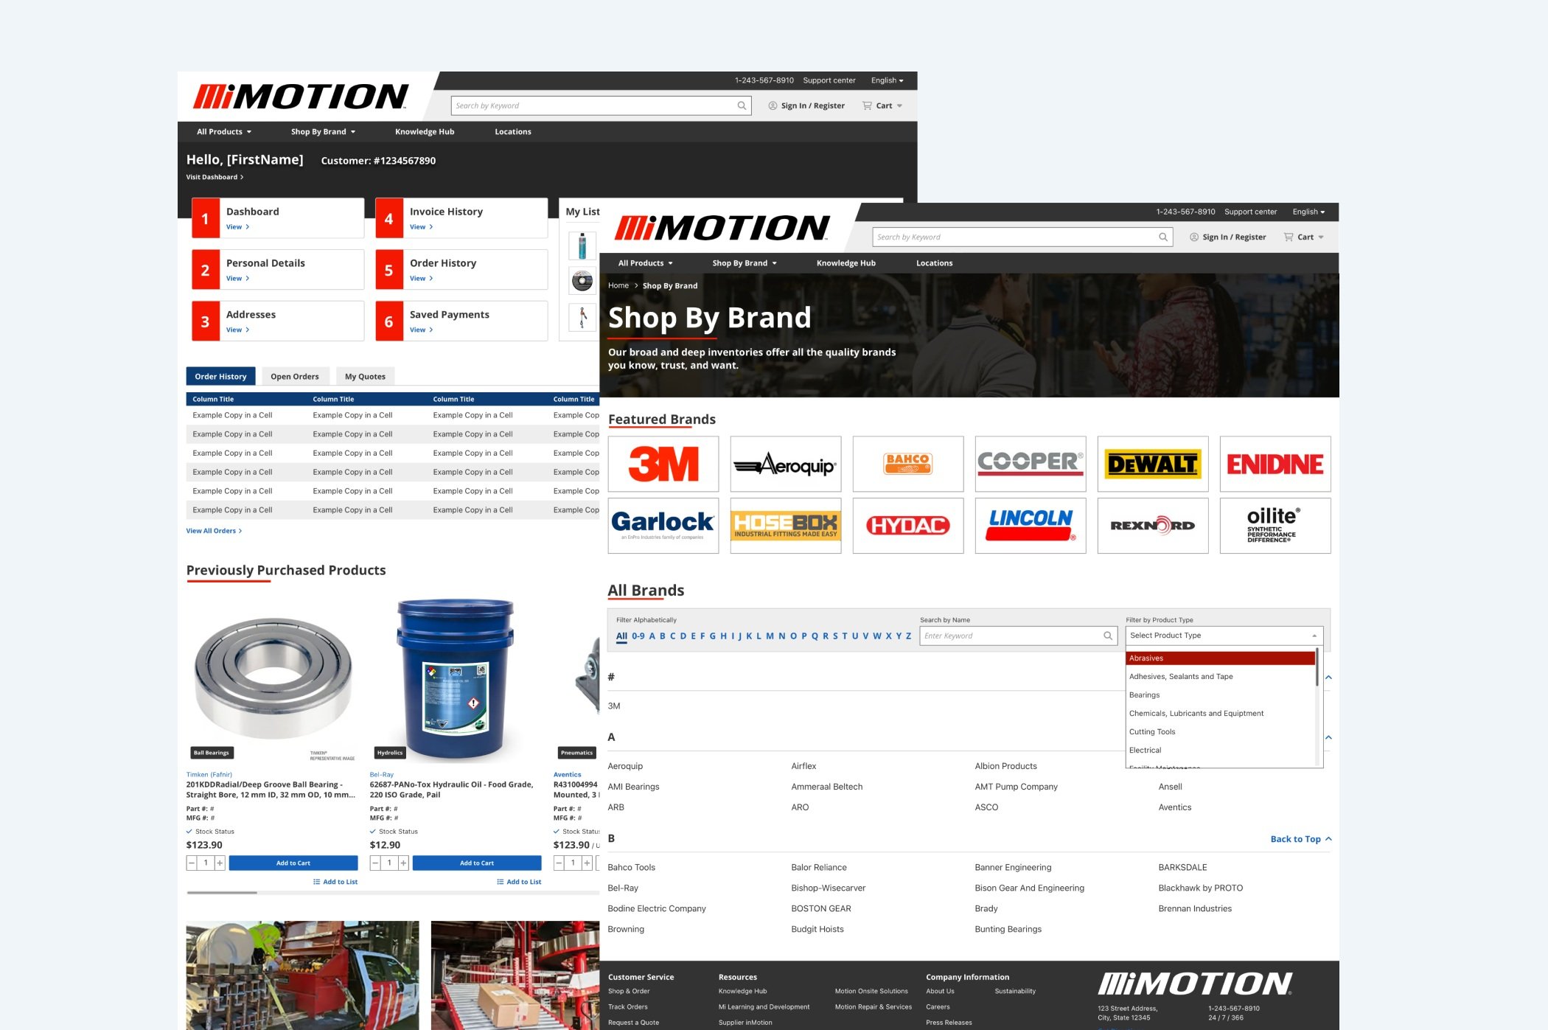Click Back to Top link

click(x=1300, y=839)
